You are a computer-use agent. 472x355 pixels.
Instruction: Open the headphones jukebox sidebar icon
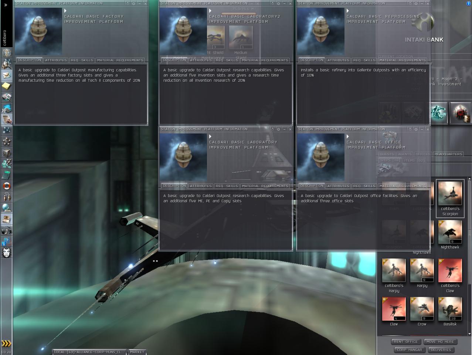pos(6,230)
